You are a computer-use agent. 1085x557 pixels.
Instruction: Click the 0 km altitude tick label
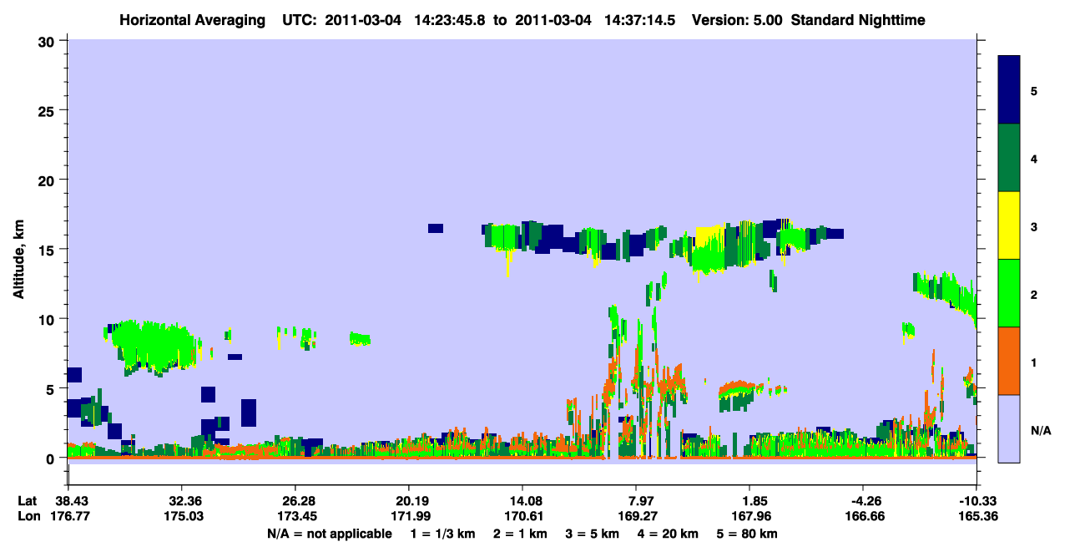coord(52,458)
